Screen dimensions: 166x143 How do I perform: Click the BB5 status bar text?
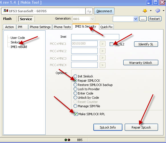(80, 140)
